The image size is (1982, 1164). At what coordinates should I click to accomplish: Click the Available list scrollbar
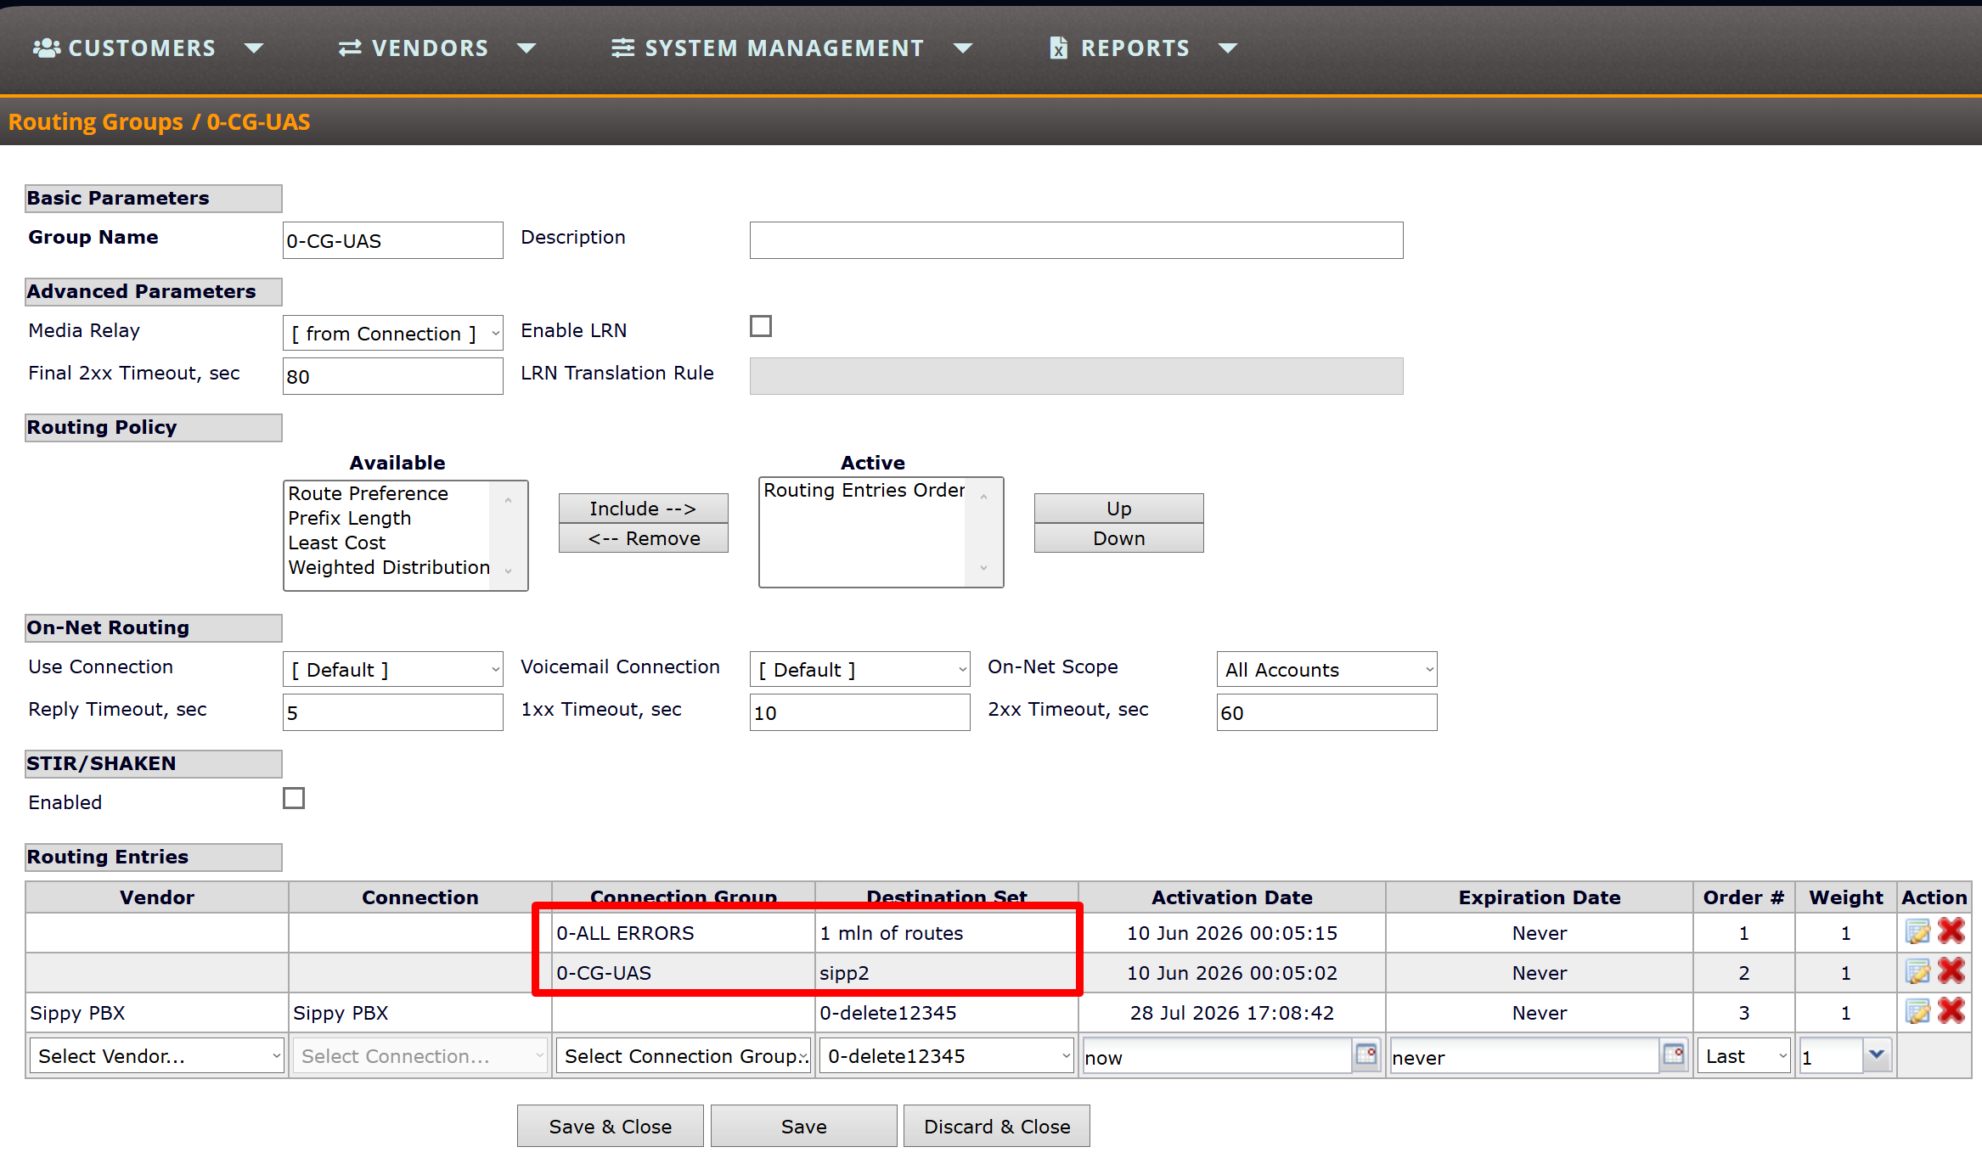click(x=509, y=535)
